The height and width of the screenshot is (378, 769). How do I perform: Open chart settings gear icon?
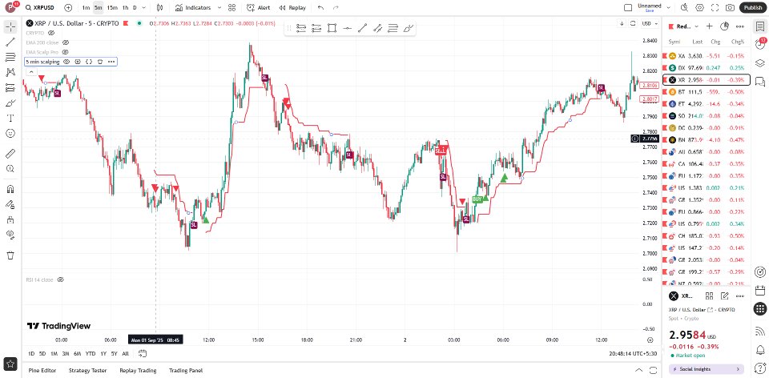click(700, 8)
